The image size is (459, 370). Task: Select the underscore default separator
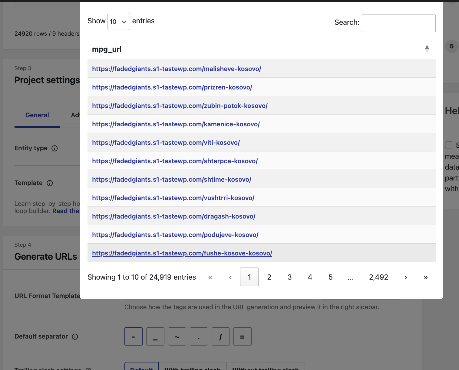coord(155,336)
